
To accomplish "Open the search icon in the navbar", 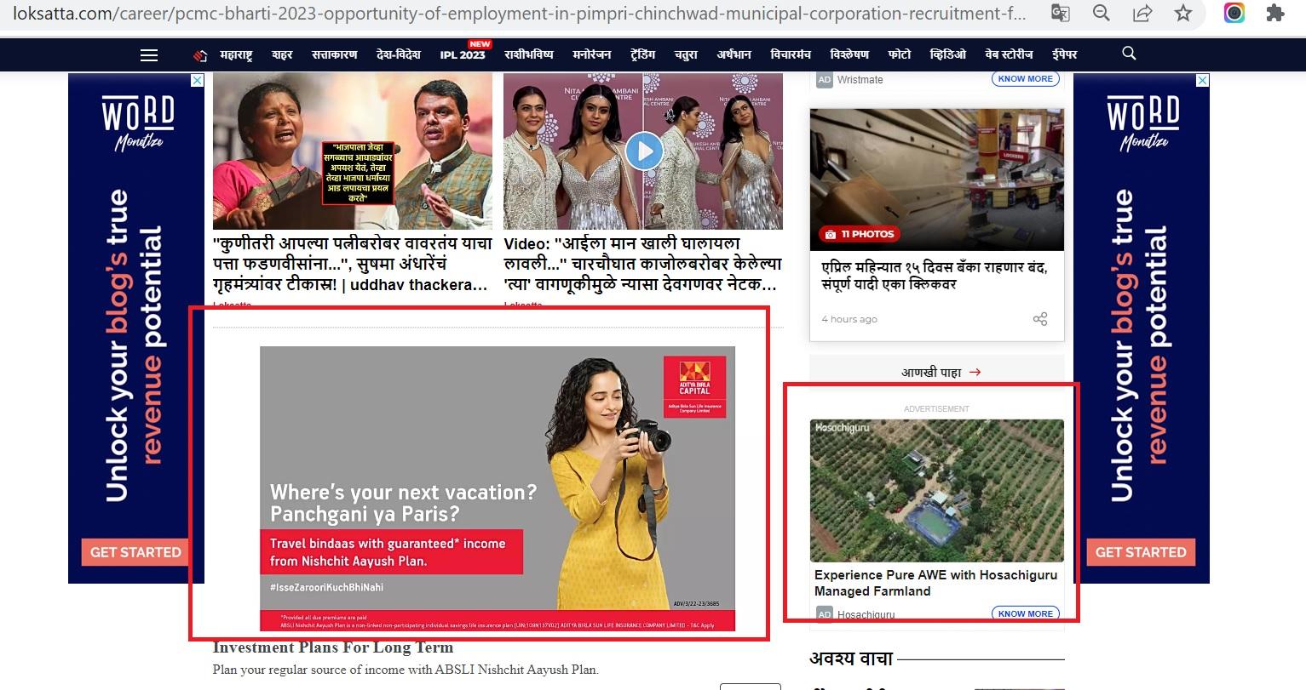I will (x=1129, y=54).
